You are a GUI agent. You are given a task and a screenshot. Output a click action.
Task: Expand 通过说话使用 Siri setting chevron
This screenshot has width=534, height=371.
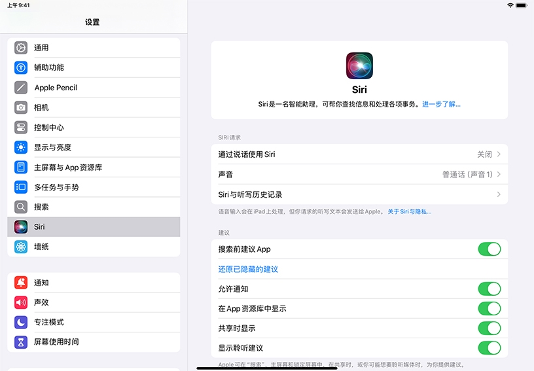(x=499, y=154)
